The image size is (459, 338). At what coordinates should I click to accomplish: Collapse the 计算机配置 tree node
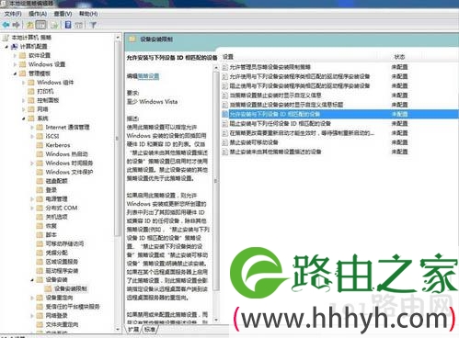tap(6, 47)
